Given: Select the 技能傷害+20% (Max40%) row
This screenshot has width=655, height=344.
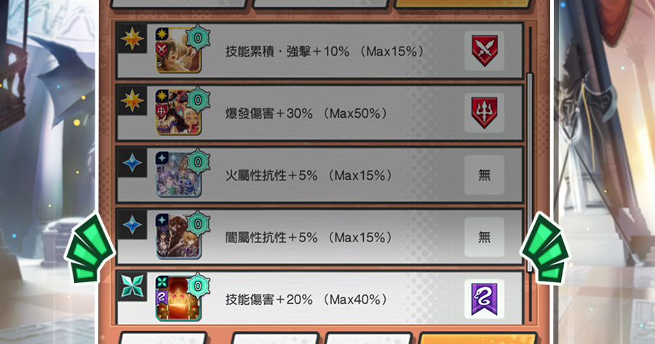Looking at the screenshot, I should (319, 298).
